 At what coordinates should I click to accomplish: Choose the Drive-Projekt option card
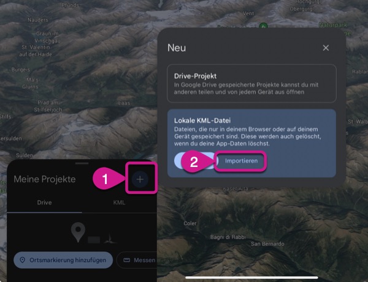pos(251,84)
